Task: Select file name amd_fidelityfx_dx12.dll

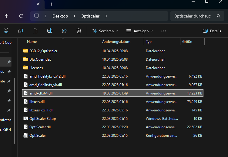Action: point(47,76)
